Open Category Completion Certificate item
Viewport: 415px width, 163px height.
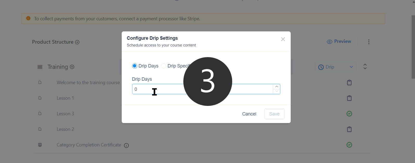(x=89, y=145)
